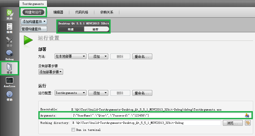The width and height of the screenshot is (255, 136).
Task: Click the 浏览... browse button
Action: click(233, 123)
